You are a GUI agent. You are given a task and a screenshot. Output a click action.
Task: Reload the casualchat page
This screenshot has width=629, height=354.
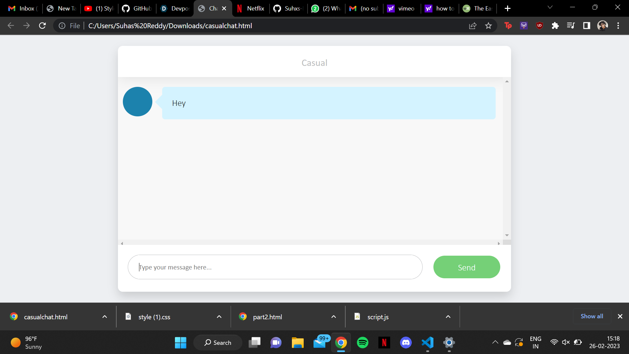pos(42,26)
